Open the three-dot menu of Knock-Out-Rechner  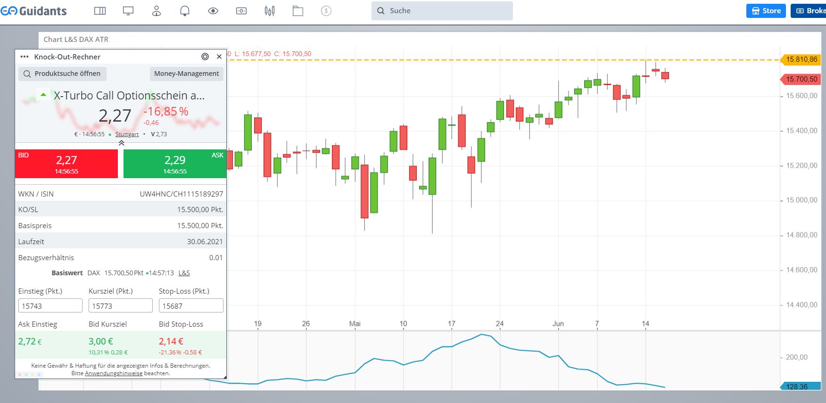coord(25,57)
